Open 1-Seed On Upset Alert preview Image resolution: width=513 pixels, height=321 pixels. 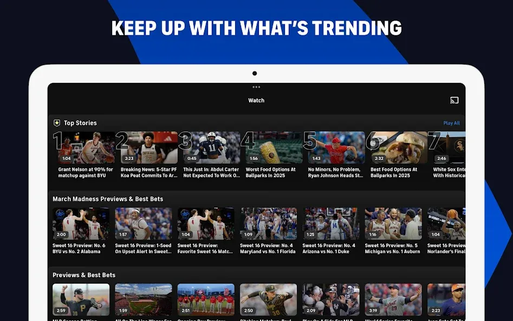[144, 224]
